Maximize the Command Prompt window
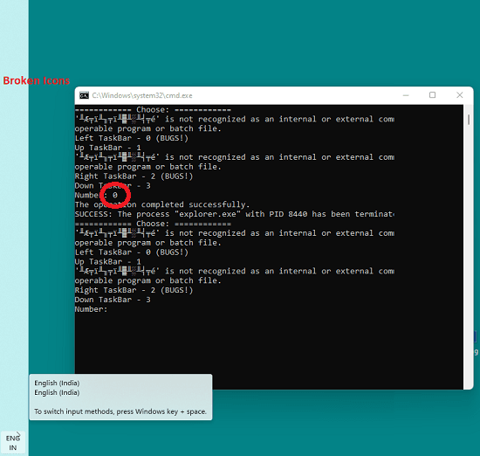This screenshot has width=480, height=456. point(432,95)
